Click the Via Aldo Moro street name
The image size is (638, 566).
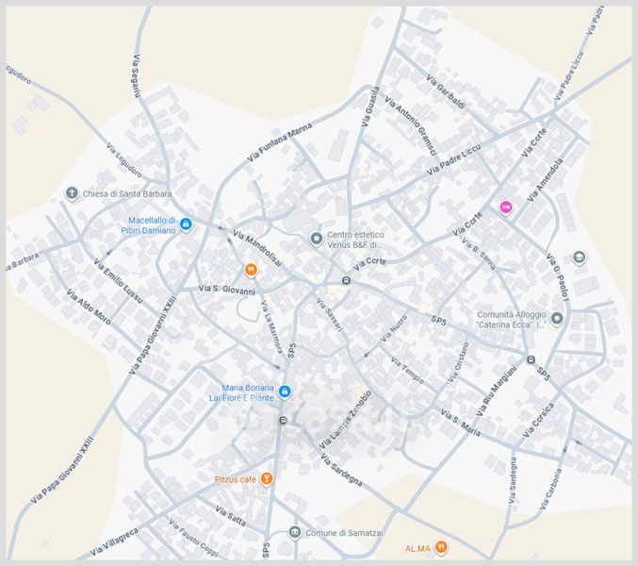pos(89,308)
